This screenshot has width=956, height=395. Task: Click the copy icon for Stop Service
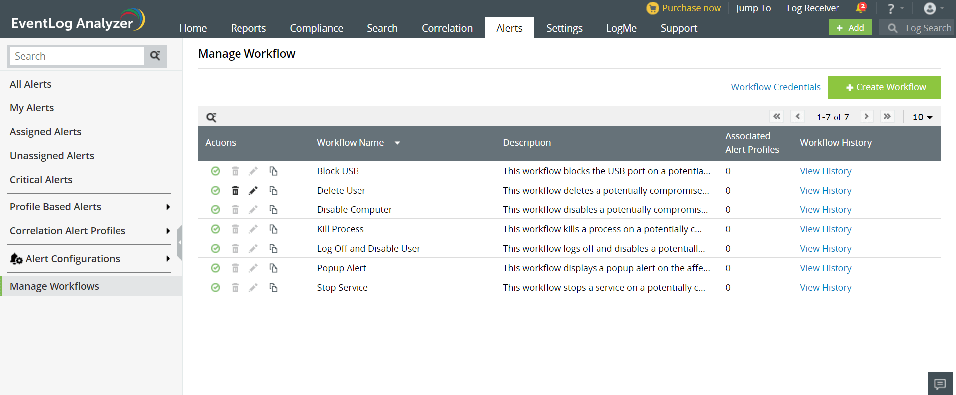[x=273, y=287]
